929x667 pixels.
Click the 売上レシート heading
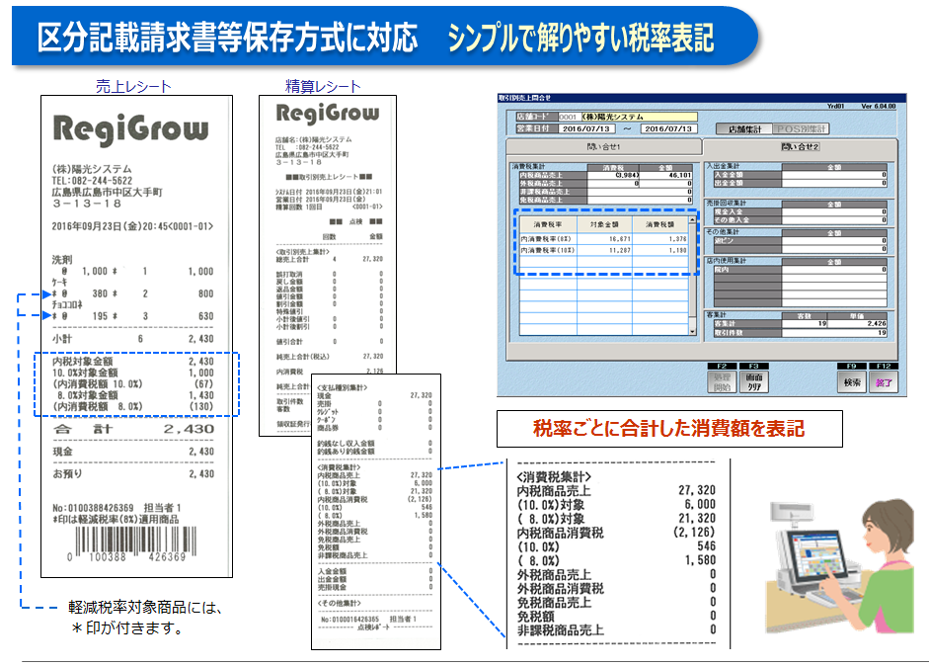pyautogui.click(x=133, y=87)
